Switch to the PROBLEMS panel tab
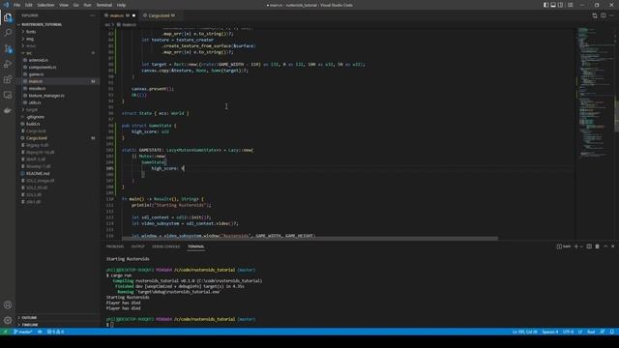This screenshot has height=348, width=619. click(x=115, y=246)
